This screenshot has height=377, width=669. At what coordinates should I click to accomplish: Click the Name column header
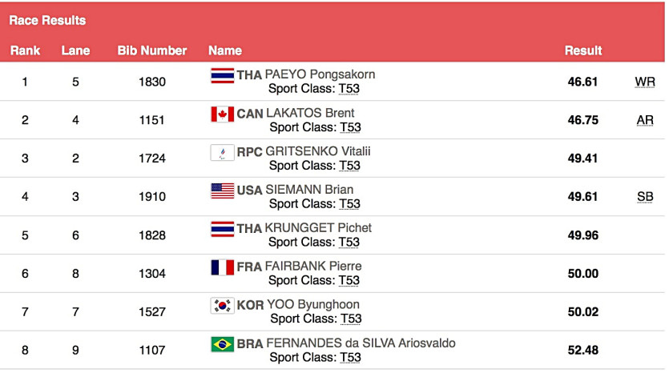pos(225,50)
